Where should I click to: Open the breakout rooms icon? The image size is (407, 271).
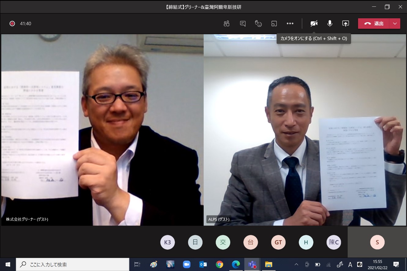coord(274,24)
